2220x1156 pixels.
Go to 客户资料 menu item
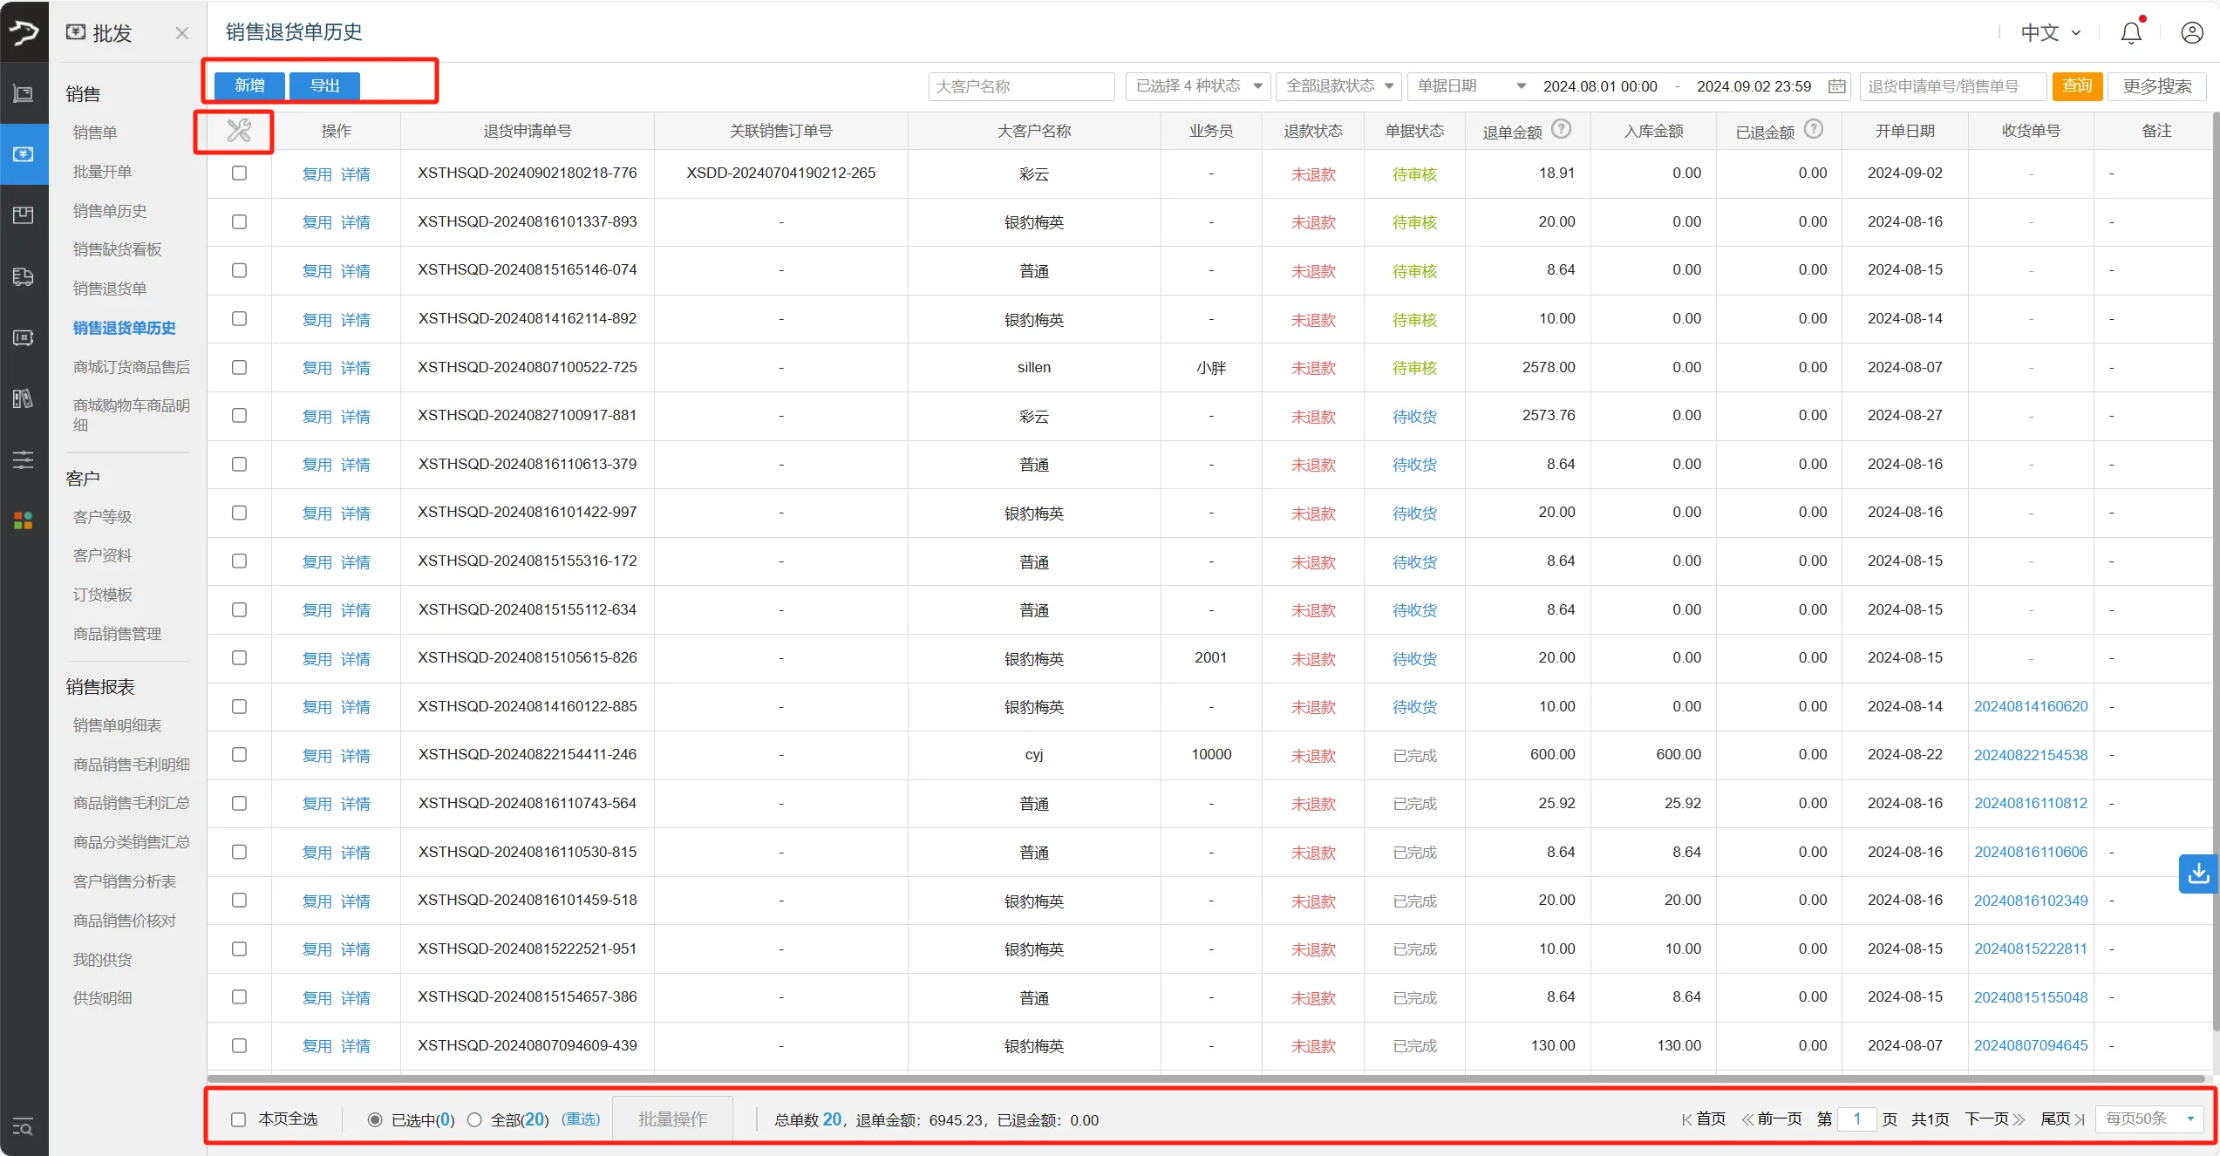(103, 555)
